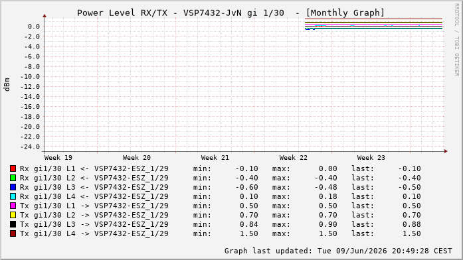Click Tx L3 last value 0.88
463x260 pixels.
click(412, 224)
